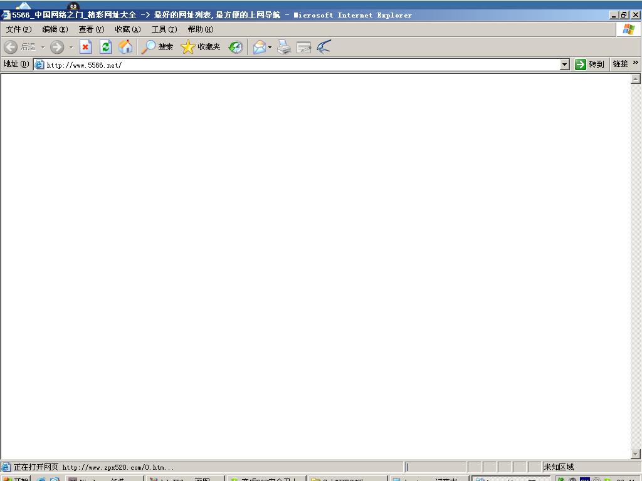Close the Internet Explorer window

pos(636,15)
